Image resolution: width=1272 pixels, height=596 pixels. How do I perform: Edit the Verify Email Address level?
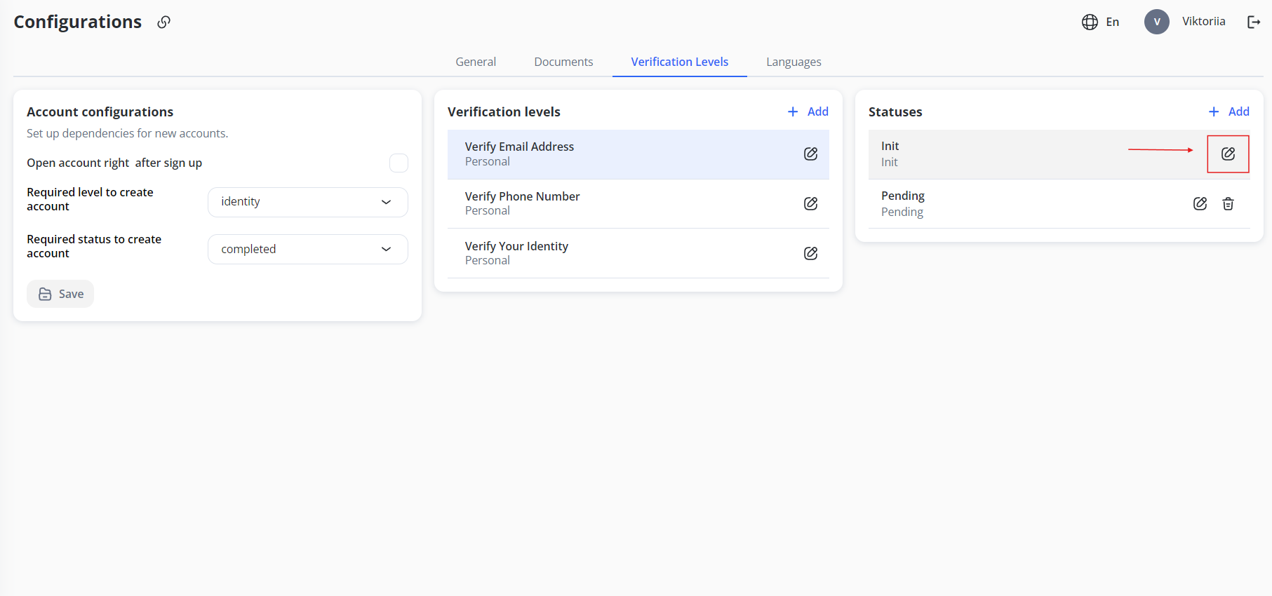pyautogui.click(x=810, y=154)
